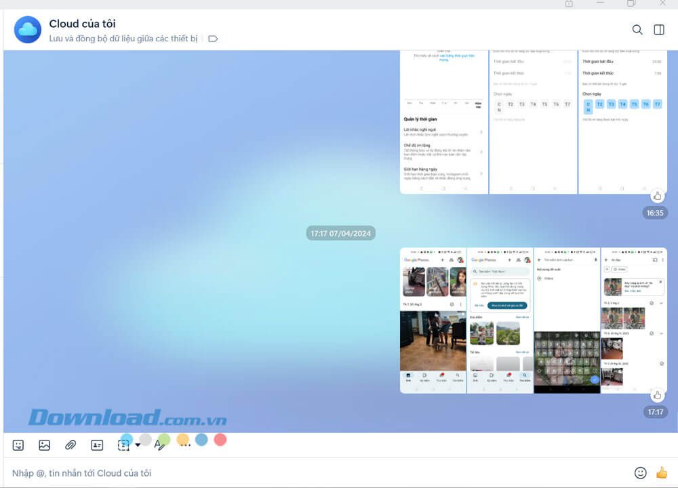Attach an image using the photo icon
678x488 pixels.
tap(43, 444)
